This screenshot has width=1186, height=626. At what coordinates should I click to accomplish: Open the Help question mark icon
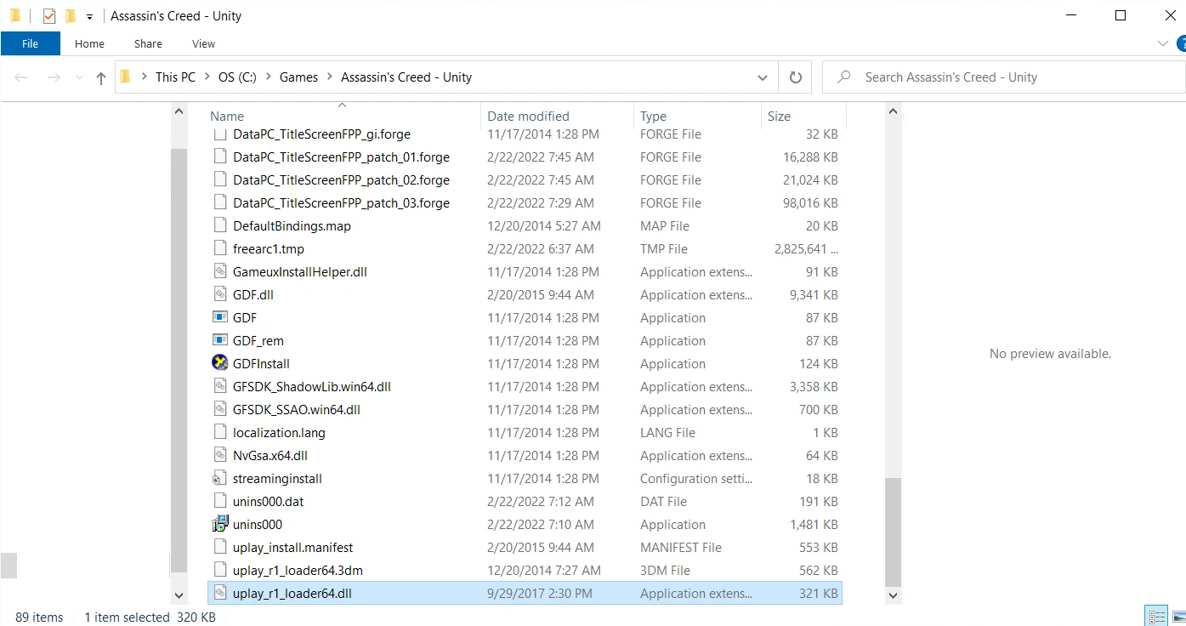coord(1181,43)
